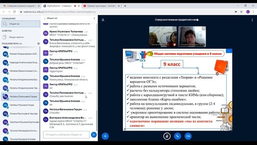Open a new browser tab
Screen dimensions: 257x145
click(125, 6)
